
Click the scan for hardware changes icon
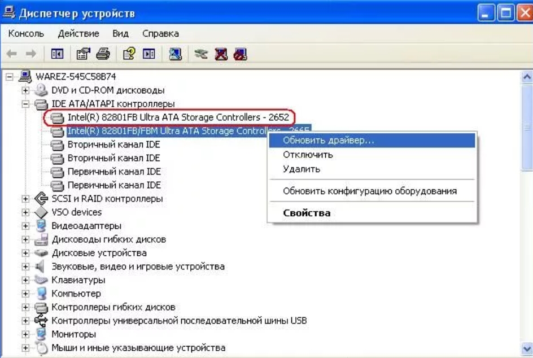click(176, 54)
